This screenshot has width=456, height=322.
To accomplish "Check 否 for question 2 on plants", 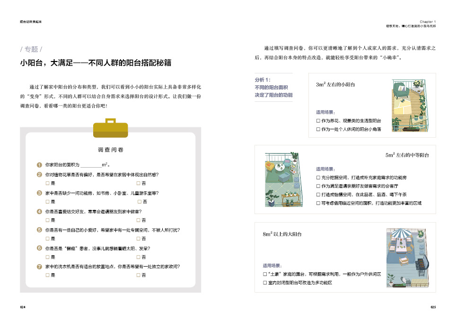I will [x=139, y=183].
